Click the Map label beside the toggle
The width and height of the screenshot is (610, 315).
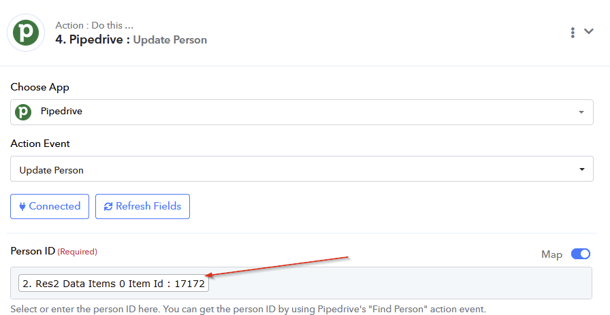point(551,254)
